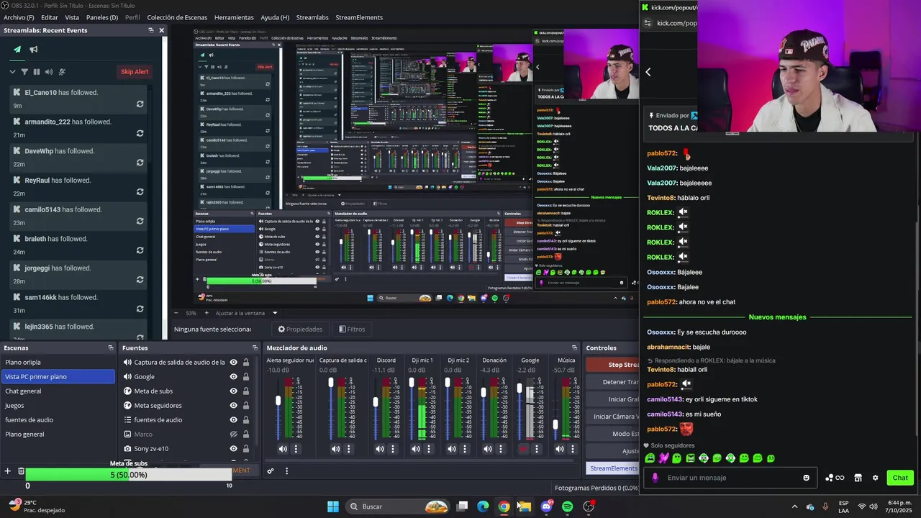Viewport: 921px width, 518px height.
Task: Go back in Kick chat popout
Action: tap(648, 72)
